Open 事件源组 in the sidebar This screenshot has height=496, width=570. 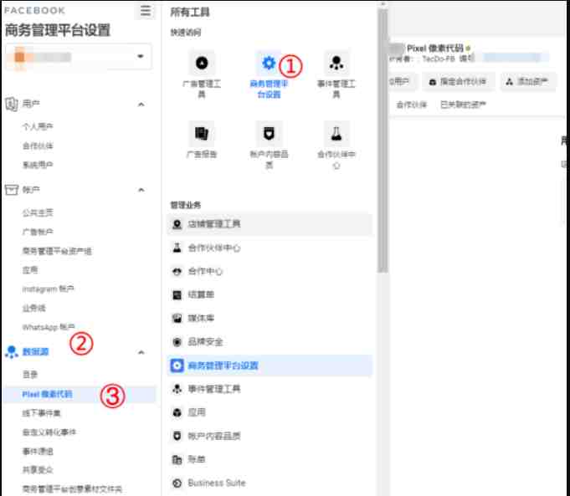pyautogui.click(x=38, y=452)
